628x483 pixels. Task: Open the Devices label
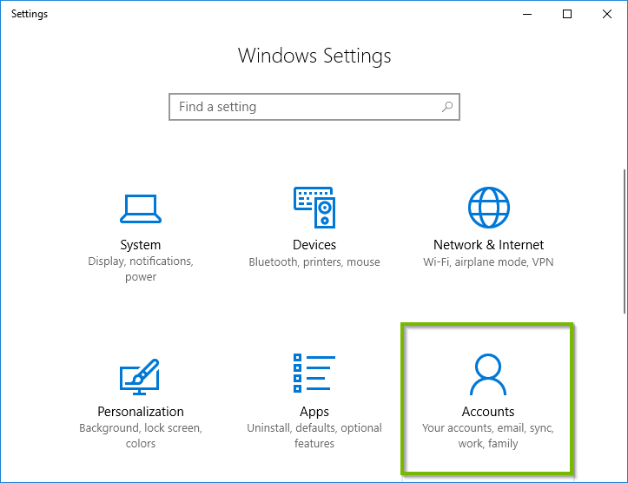click(x=314, y=245)
